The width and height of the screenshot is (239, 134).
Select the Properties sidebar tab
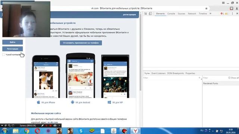tap(190, 73)
